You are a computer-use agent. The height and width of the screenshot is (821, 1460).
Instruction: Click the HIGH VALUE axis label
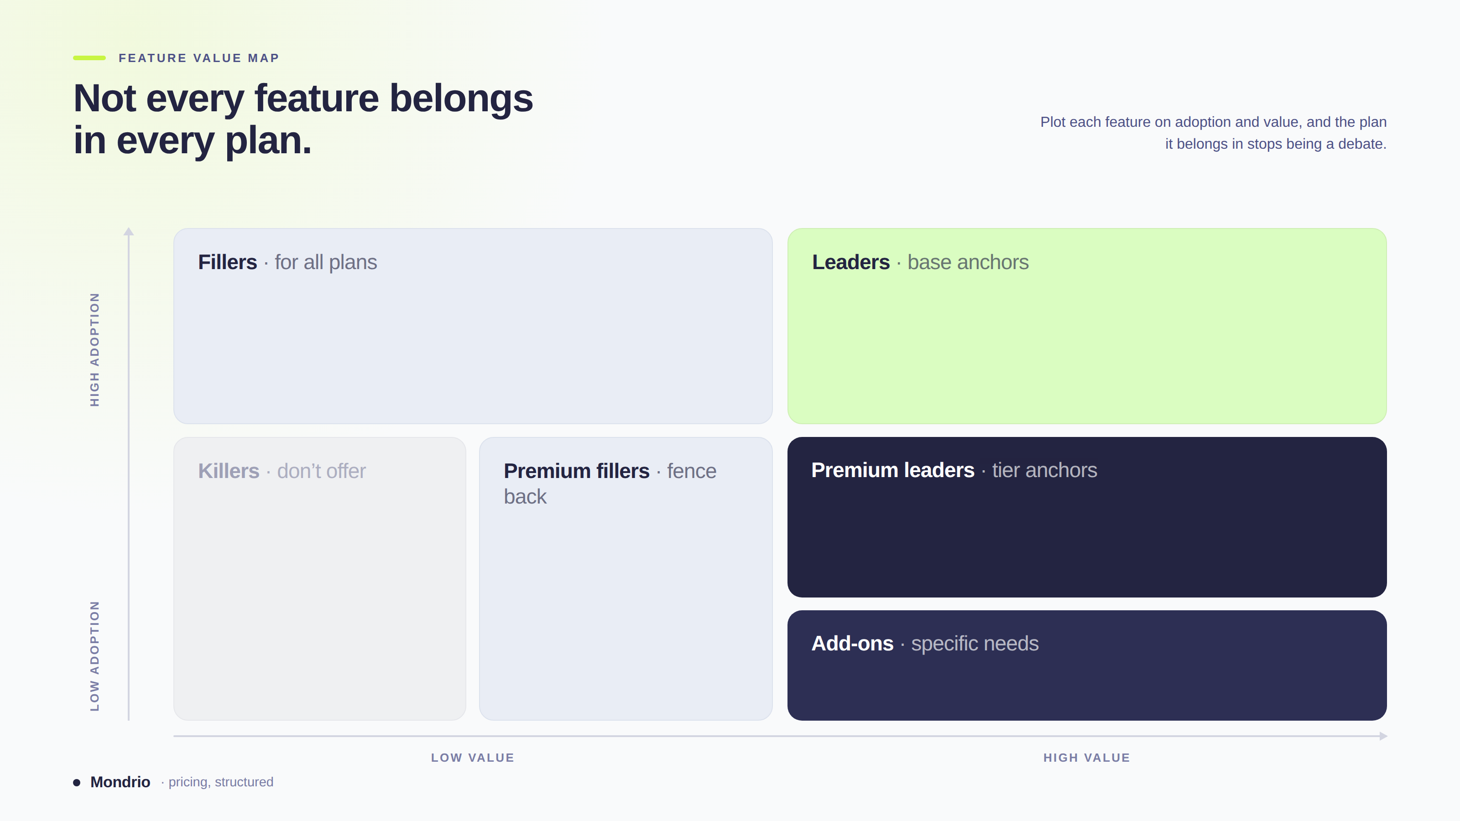pyautogui.click(x=1086, y=758)
